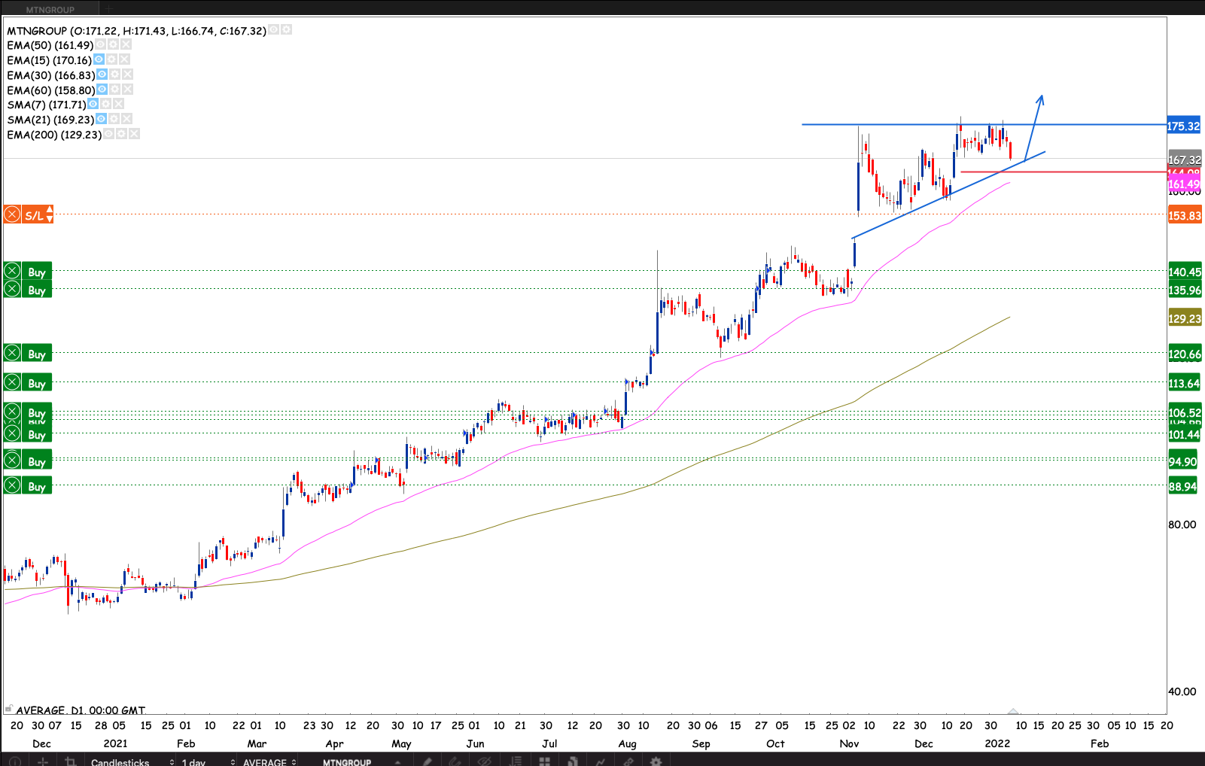Screen dimensions: 1205x766
Task: Hide the EMA(15) indicator via eye icon
Action: tap(99, 59)
